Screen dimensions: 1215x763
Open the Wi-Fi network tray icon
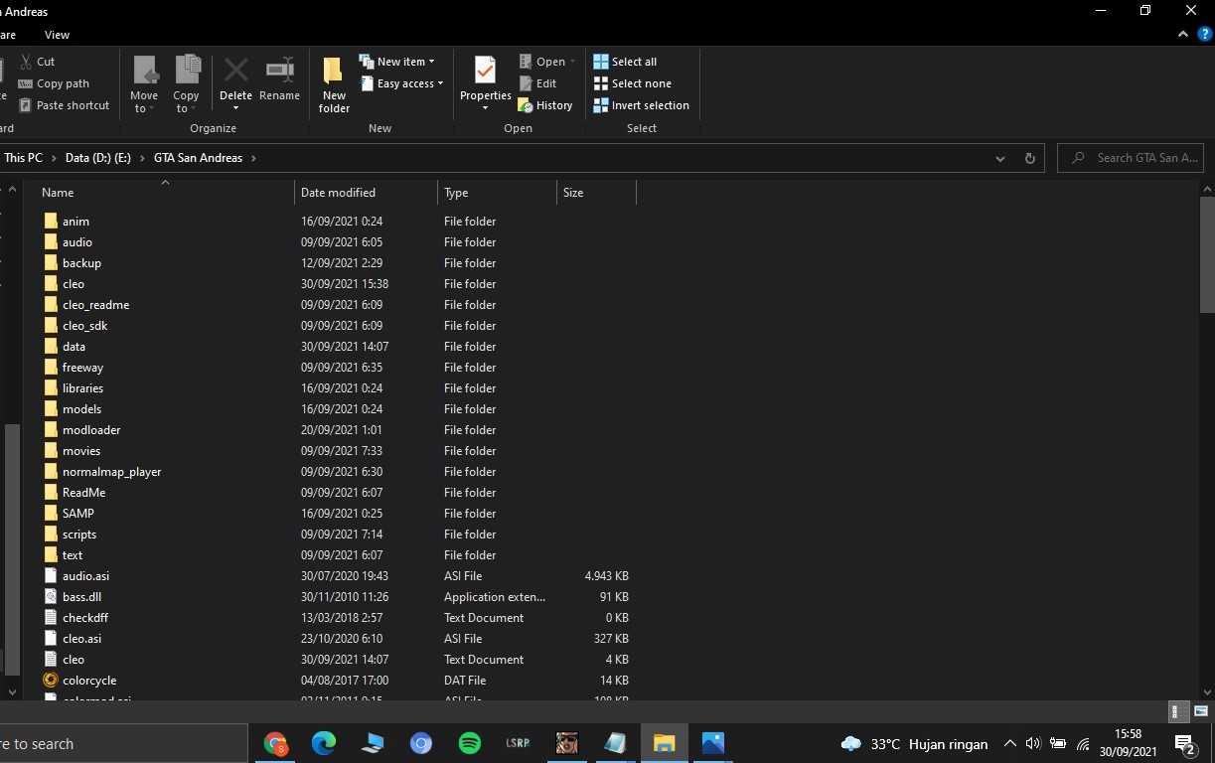(1084, 743)
